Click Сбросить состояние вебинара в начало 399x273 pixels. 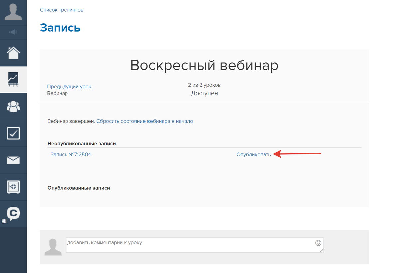(x=145, y=121)
